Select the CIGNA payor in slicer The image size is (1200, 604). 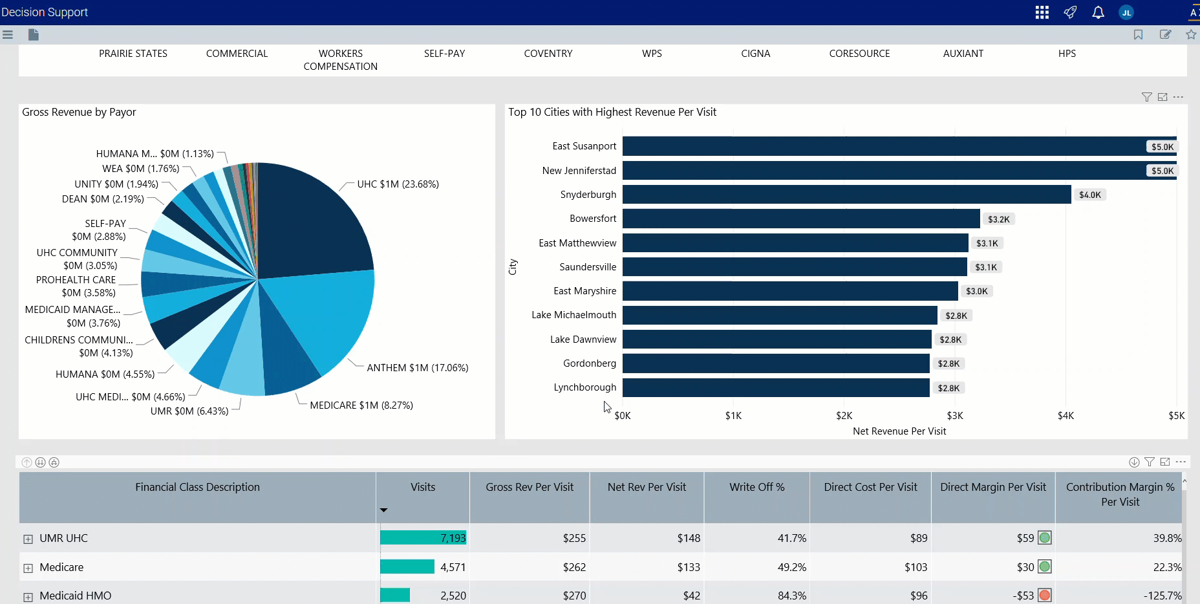click(755, 54)
